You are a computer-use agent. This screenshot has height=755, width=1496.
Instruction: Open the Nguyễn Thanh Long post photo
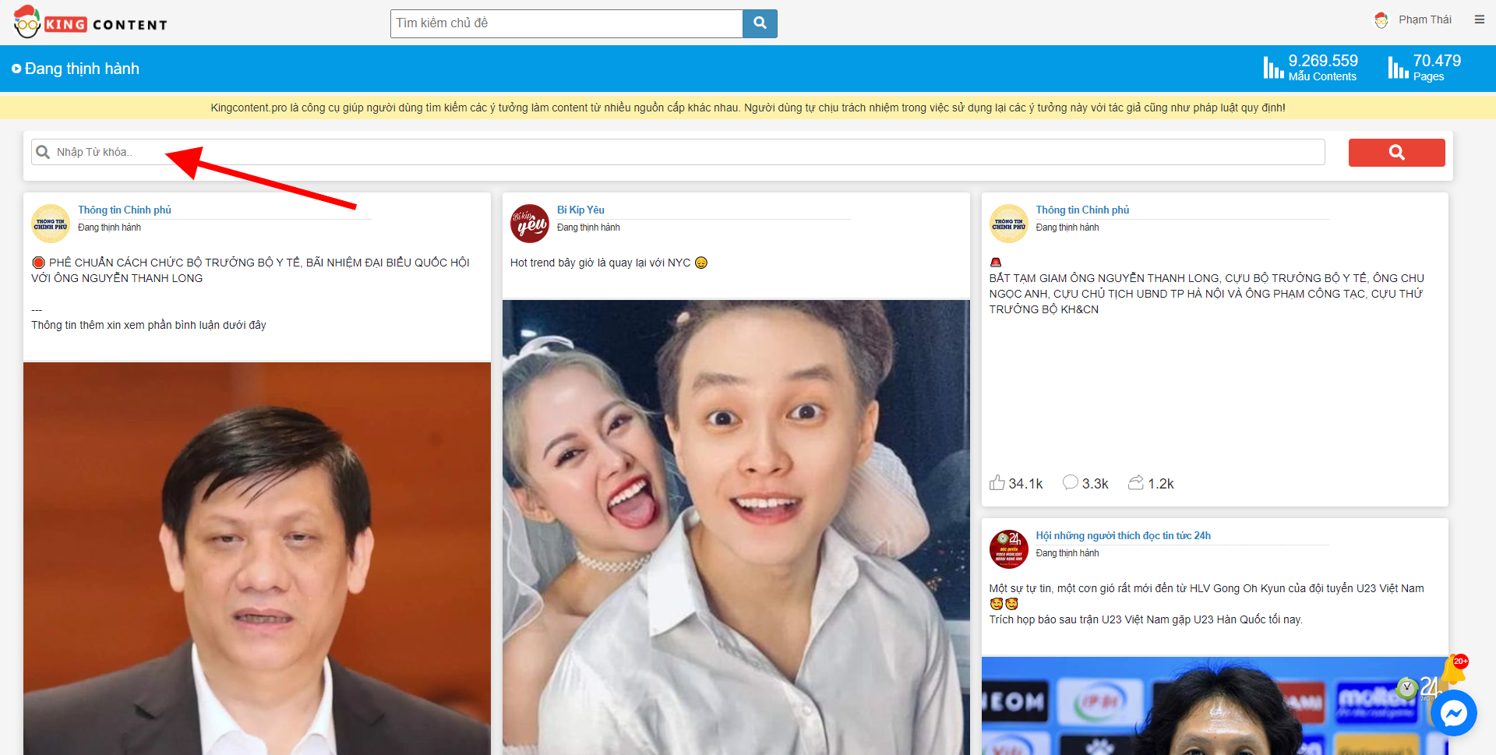coord(257,558)
